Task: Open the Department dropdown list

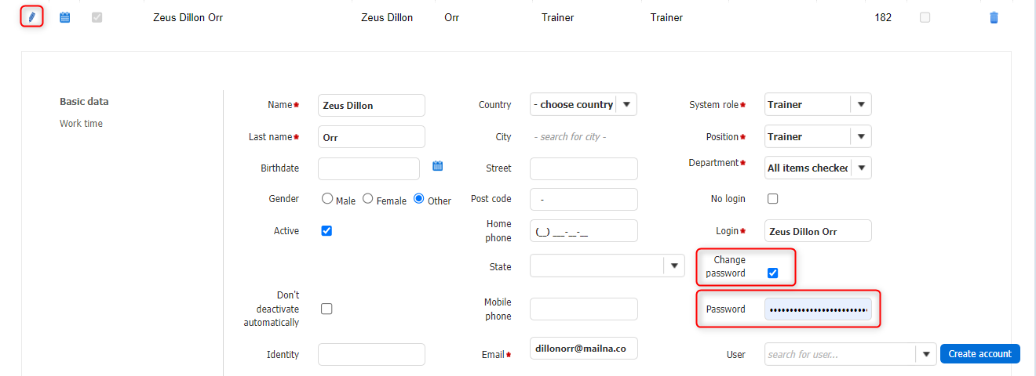Action: pos(861,168)
